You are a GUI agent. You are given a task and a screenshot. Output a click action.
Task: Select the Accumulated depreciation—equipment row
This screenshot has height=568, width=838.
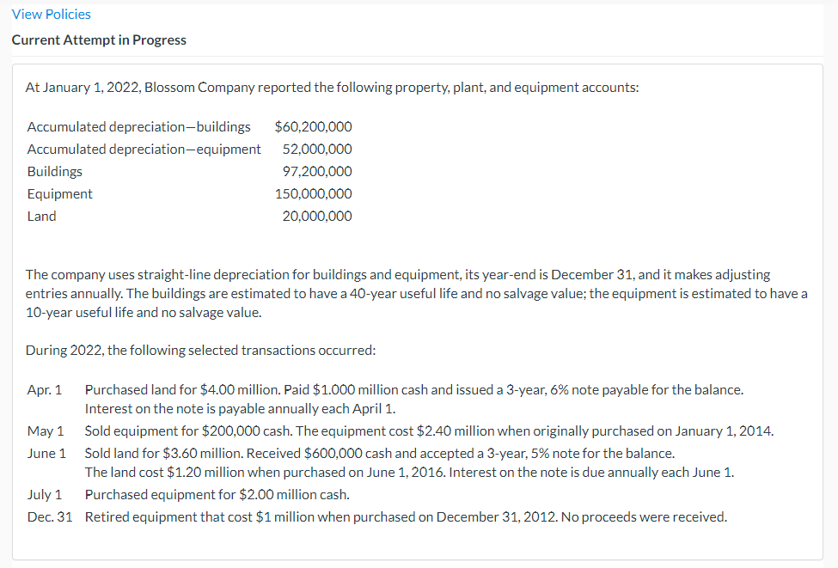tap(144, 149)
